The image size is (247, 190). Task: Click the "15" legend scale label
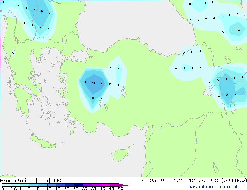coord(58,188)
